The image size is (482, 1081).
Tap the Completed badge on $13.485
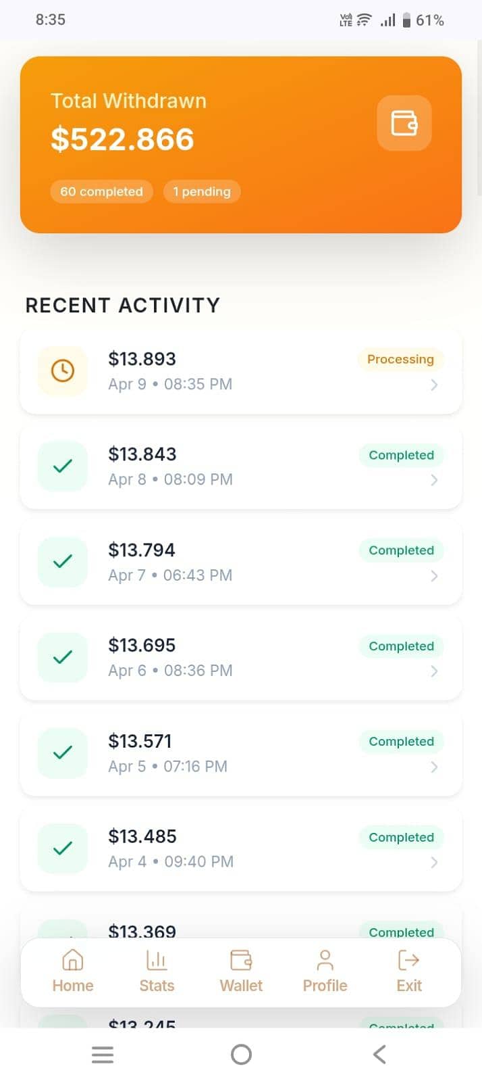pos(401,837)
